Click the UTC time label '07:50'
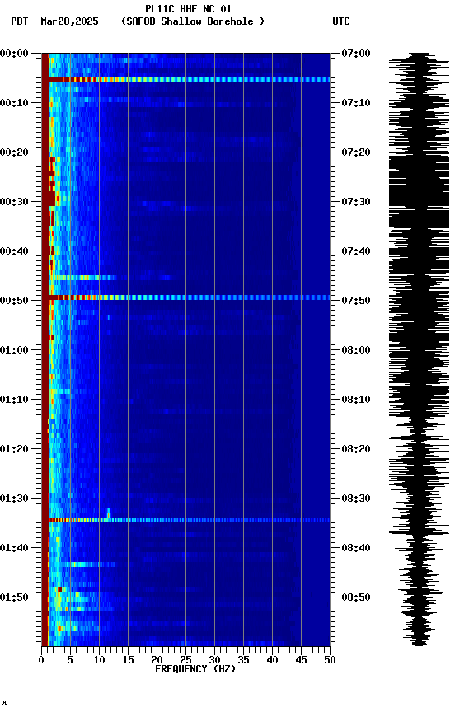The image size is (455, 712). [356, 301]
